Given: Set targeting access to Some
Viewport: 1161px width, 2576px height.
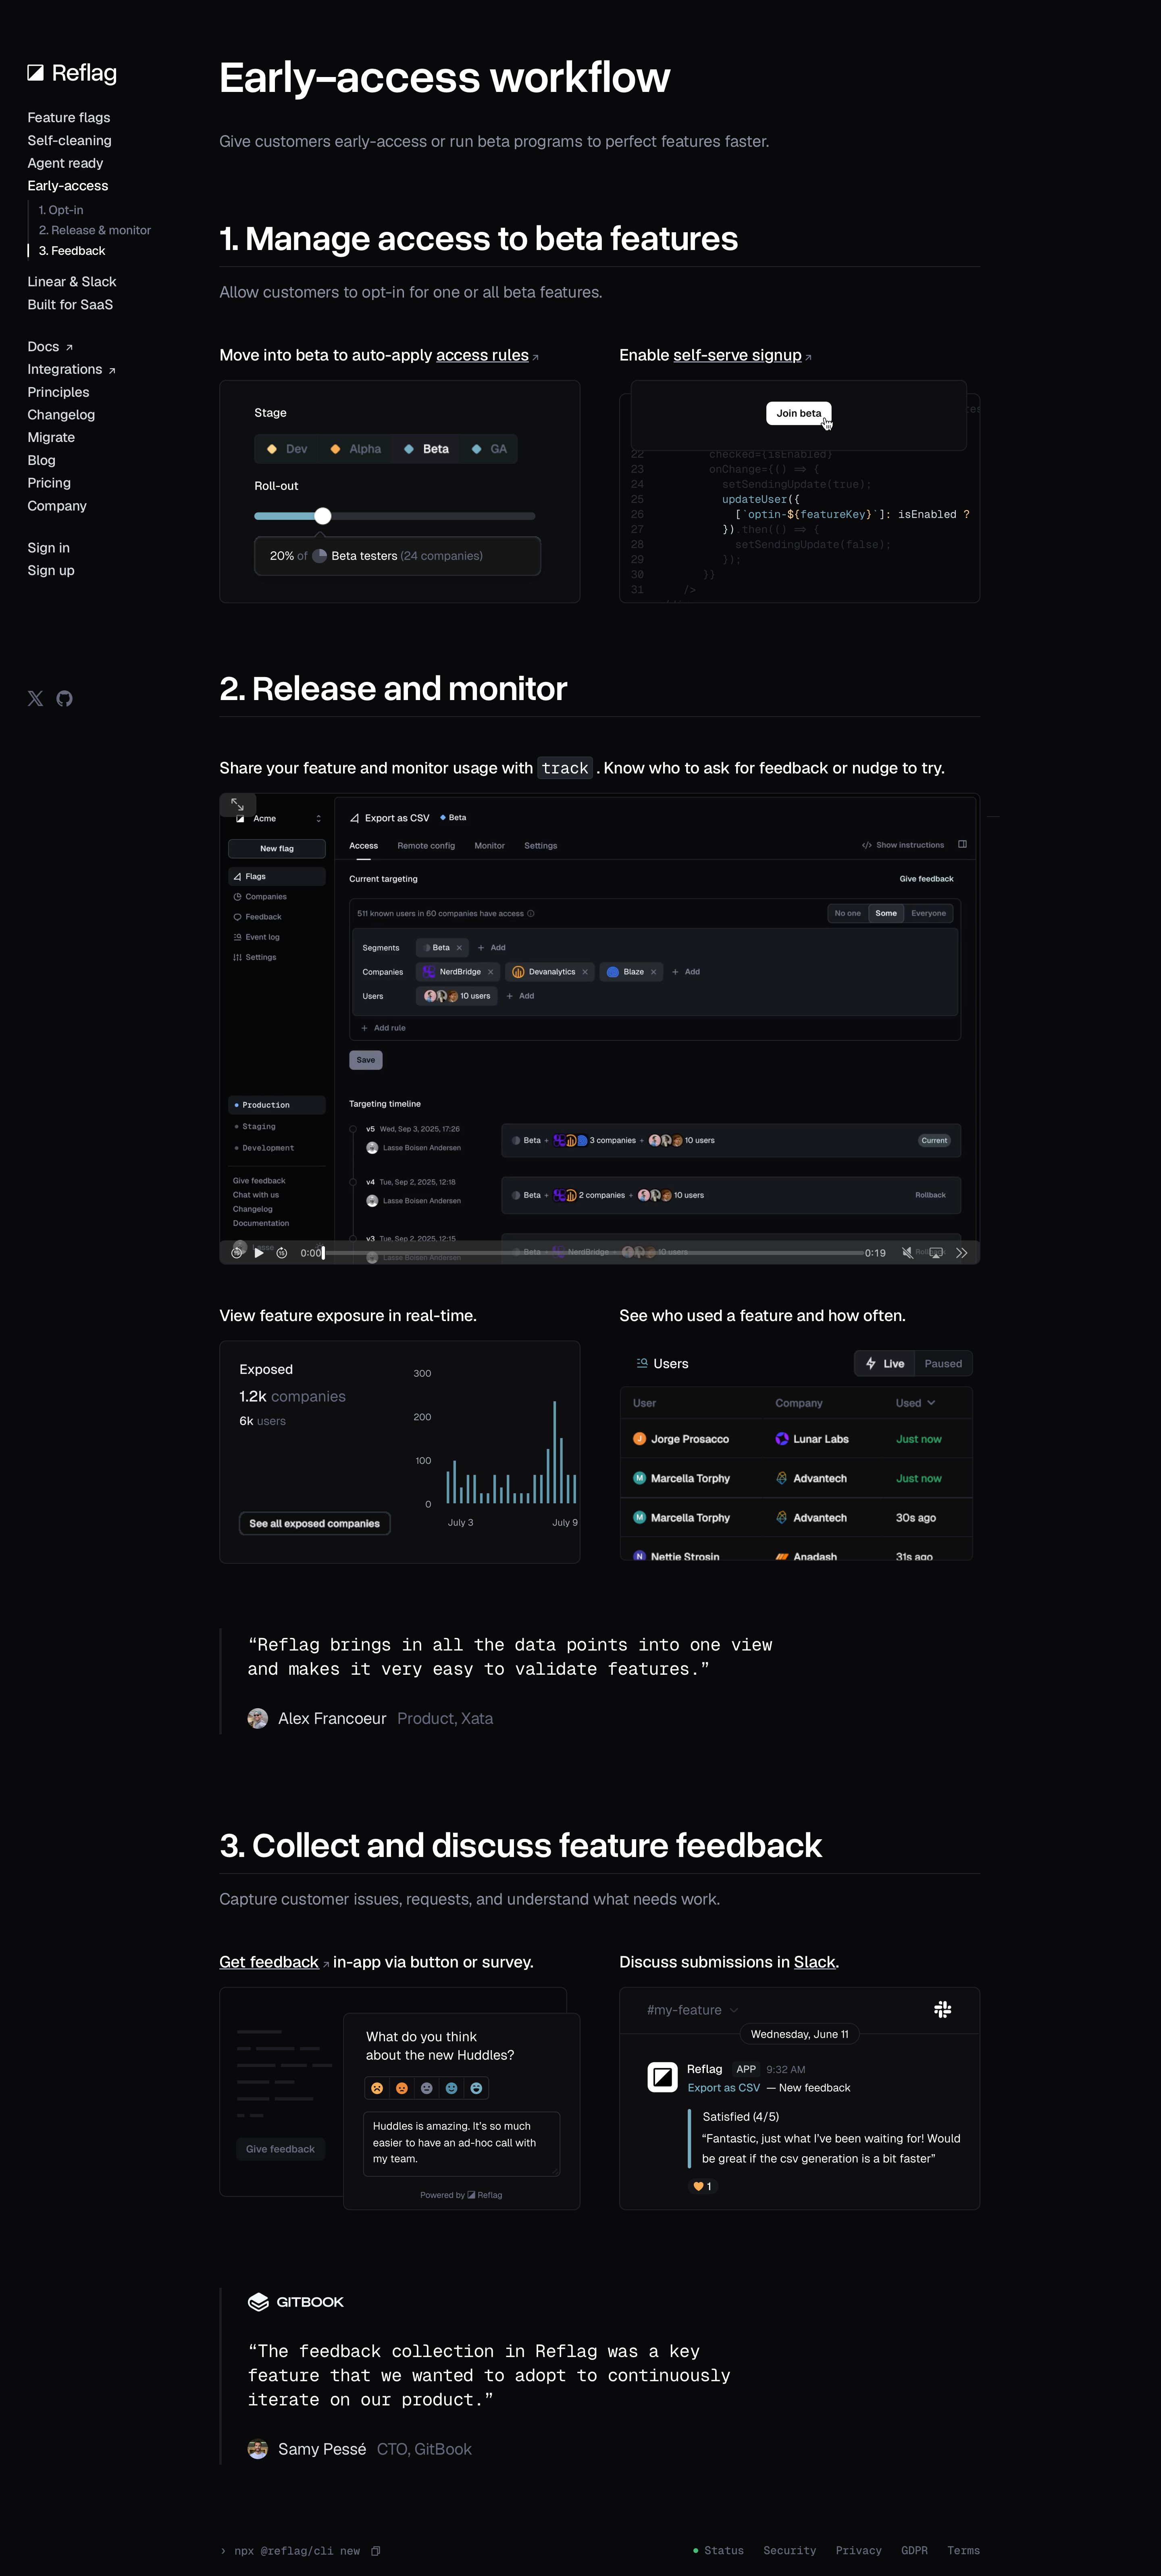Looking at the screenshot, I should coord(886,913).
